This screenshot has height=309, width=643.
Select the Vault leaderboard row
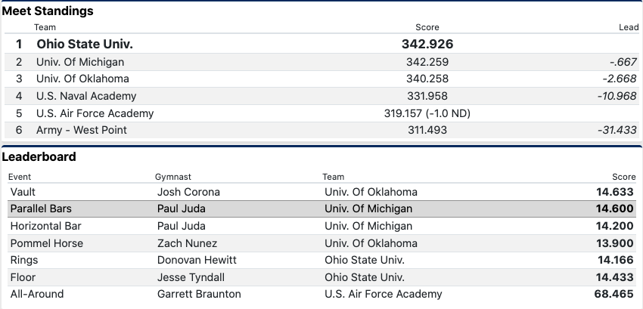tap(23, 192)
